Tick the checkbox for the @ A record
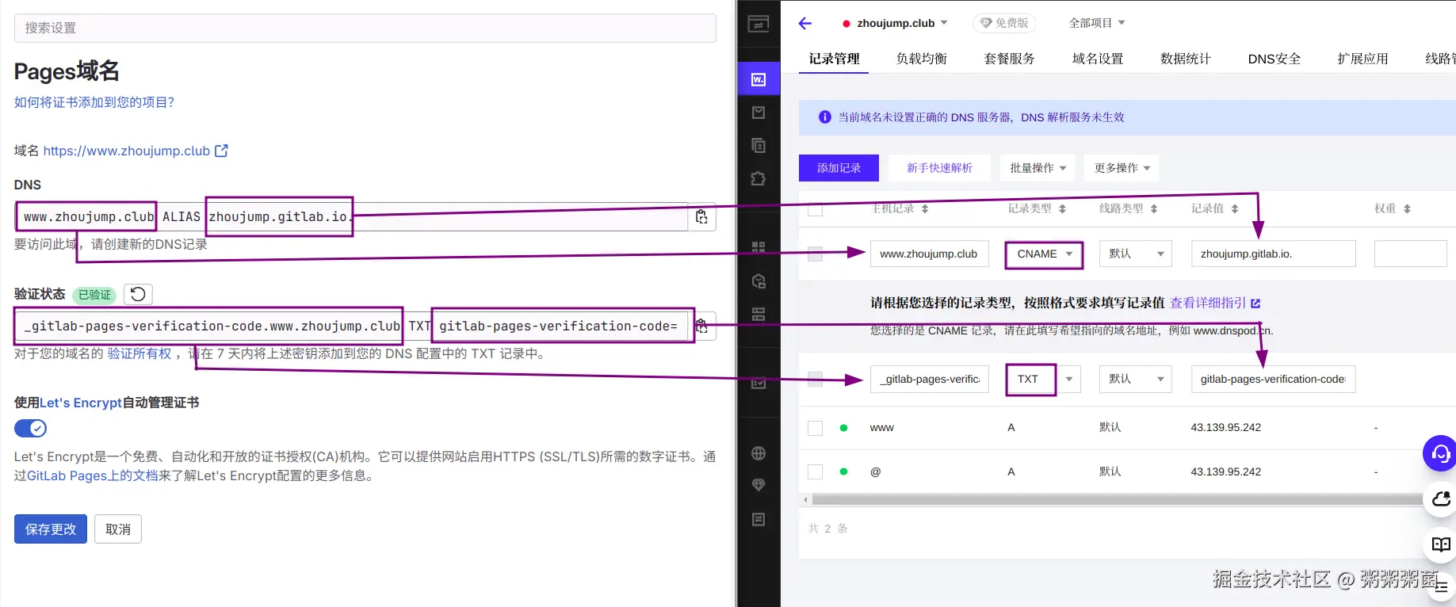This screenshot has width=1456, height=607. [x=815, y=471]
